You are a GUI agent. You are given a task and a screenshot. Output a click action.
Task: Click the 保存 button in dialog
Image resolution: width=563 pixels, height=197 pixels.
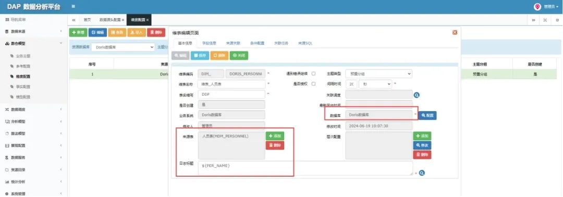click(200, 56)
